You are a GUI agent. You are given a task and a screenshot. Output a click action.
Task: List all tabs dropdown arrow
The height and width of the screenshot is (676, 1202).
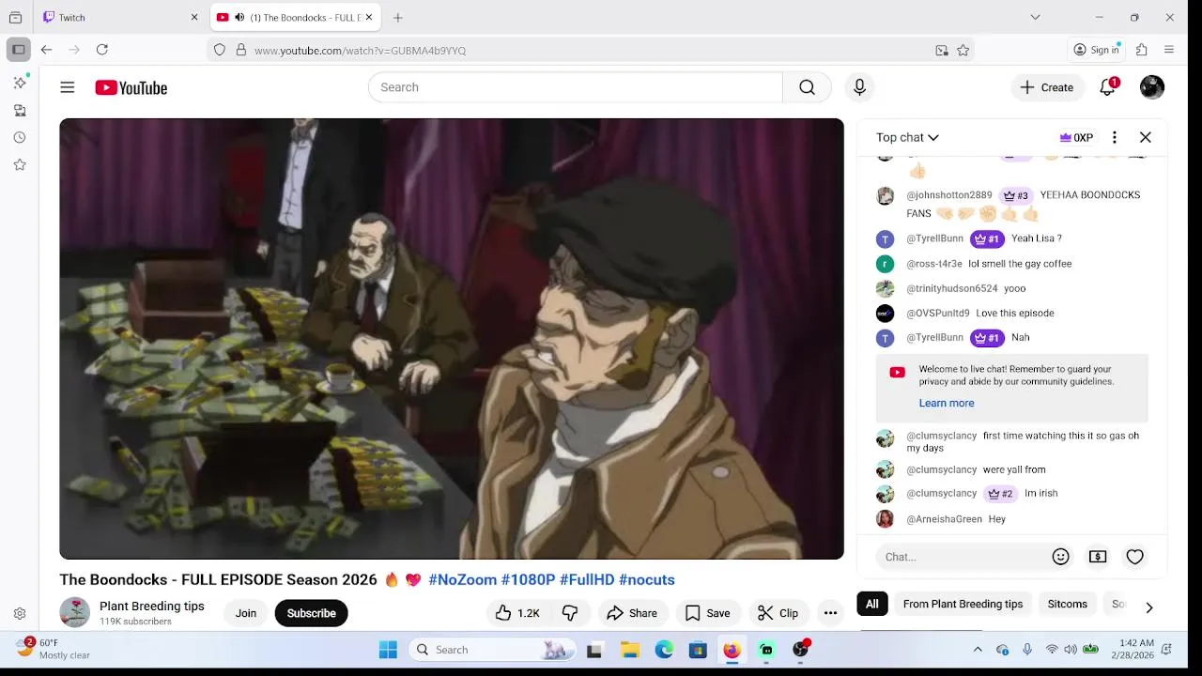1035,17
